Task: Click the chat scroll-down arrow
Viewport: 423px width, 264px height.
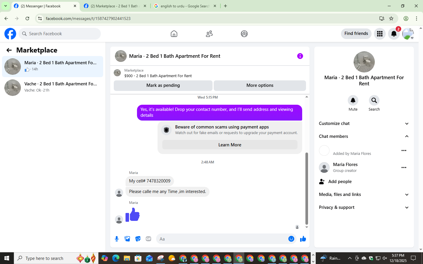Action: pos(307,227)
